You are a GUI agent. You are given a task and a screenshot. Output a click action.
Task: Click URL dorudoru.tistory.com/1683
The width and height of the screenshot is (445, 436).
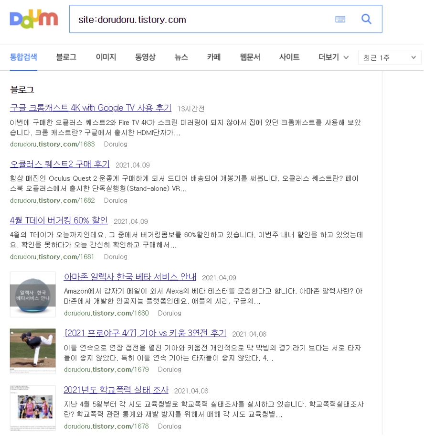click(52, 144)
